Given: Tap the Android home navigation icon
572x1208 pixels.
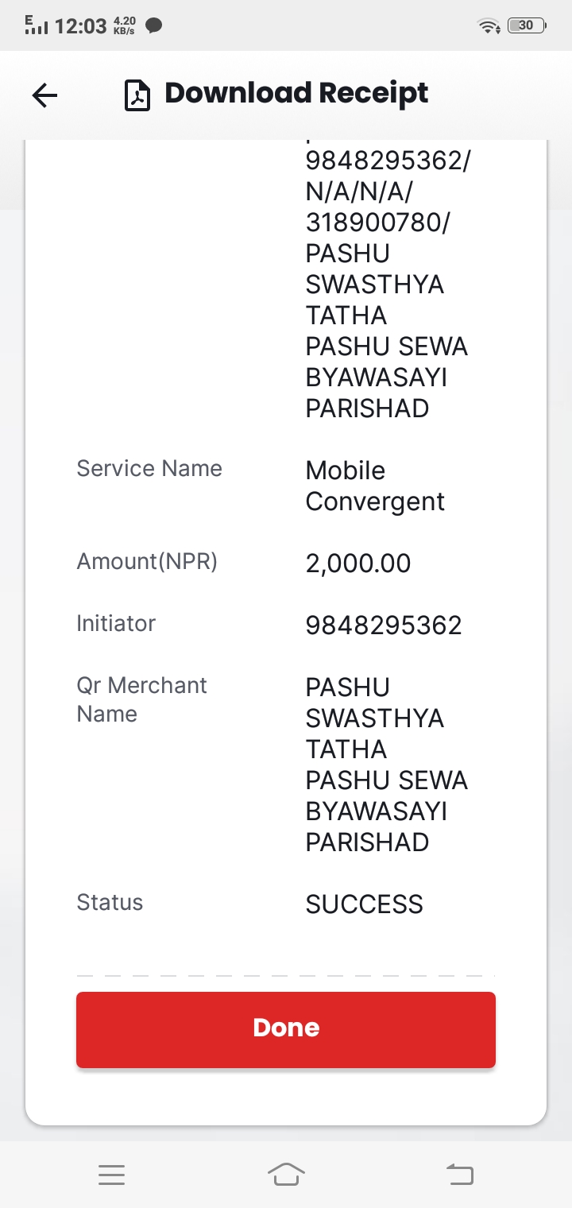Looking at the screenshot, I should tap(286, 1175).
